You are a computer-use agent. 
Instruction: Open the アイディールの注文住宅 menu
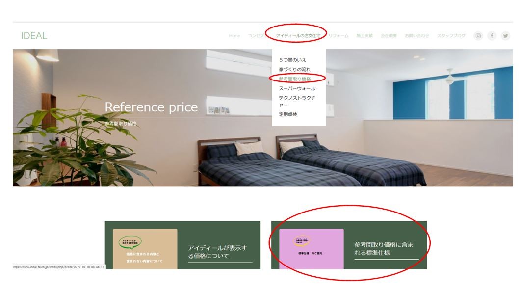(x=298, y=36)
